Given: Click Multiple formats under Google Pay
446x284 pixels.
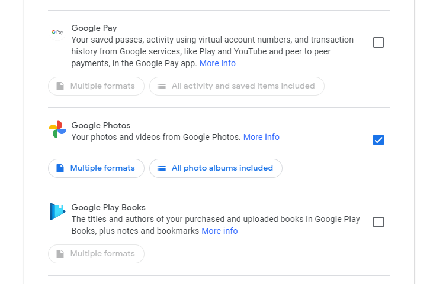Looking at the screenshot, I should (96, 86).
